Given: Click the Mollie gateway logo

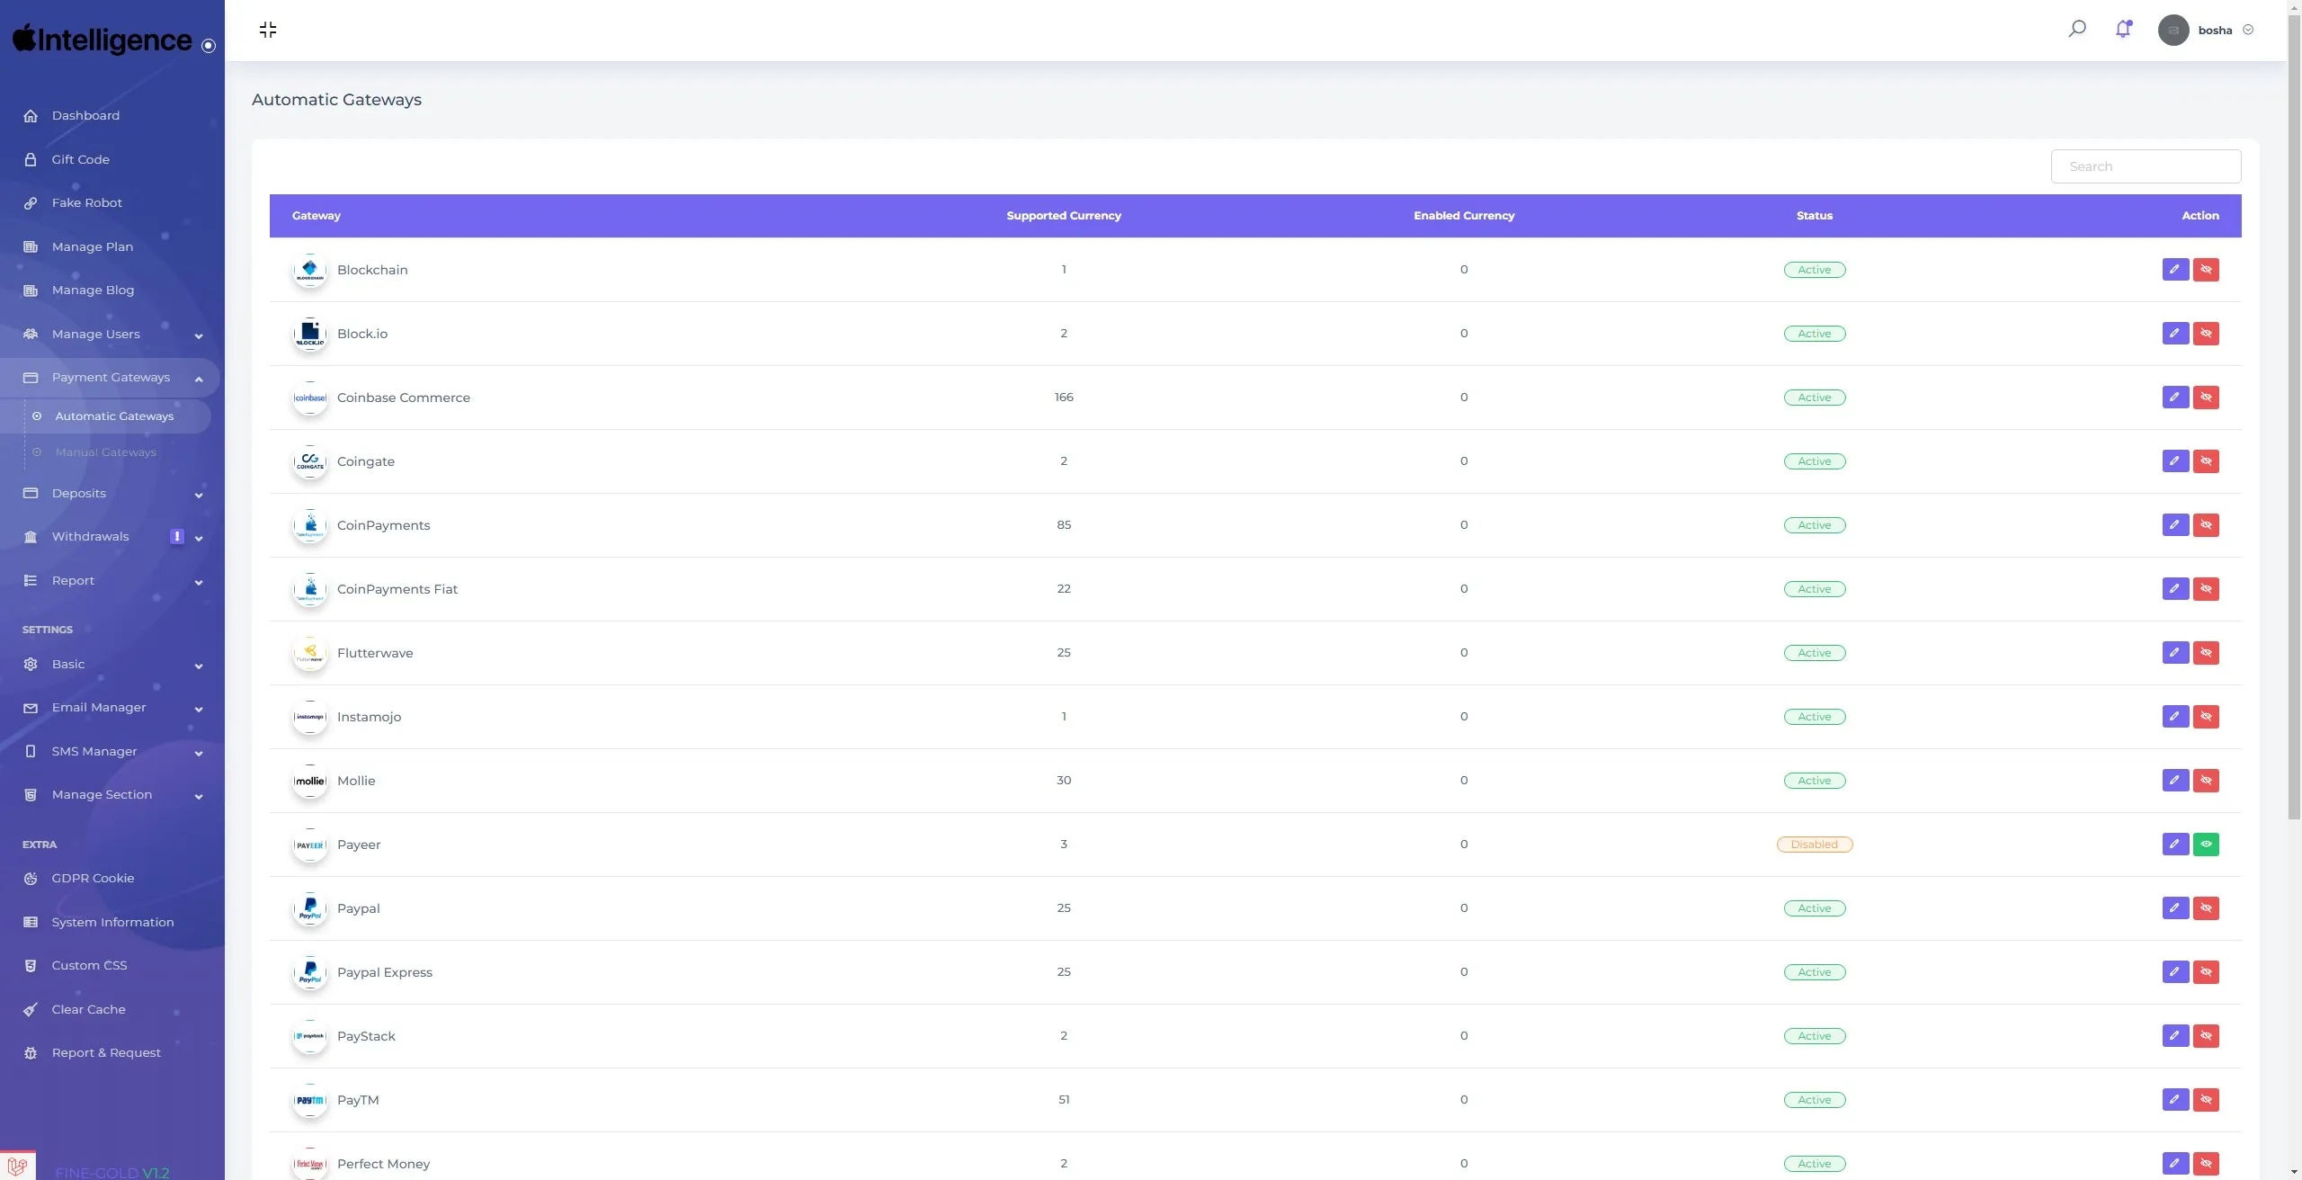Looking at the screenshot, I should (x=310, y=781).
